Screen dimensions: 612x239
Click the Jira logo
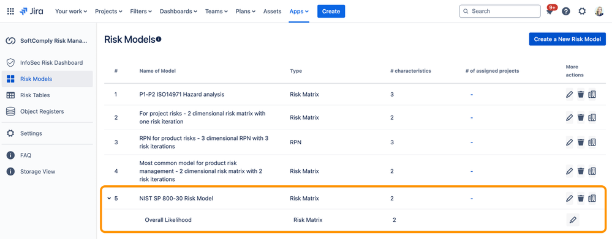tap(32, 11)
